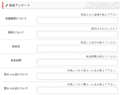Select the 来店時間 input box

click(x=77, y=62)
